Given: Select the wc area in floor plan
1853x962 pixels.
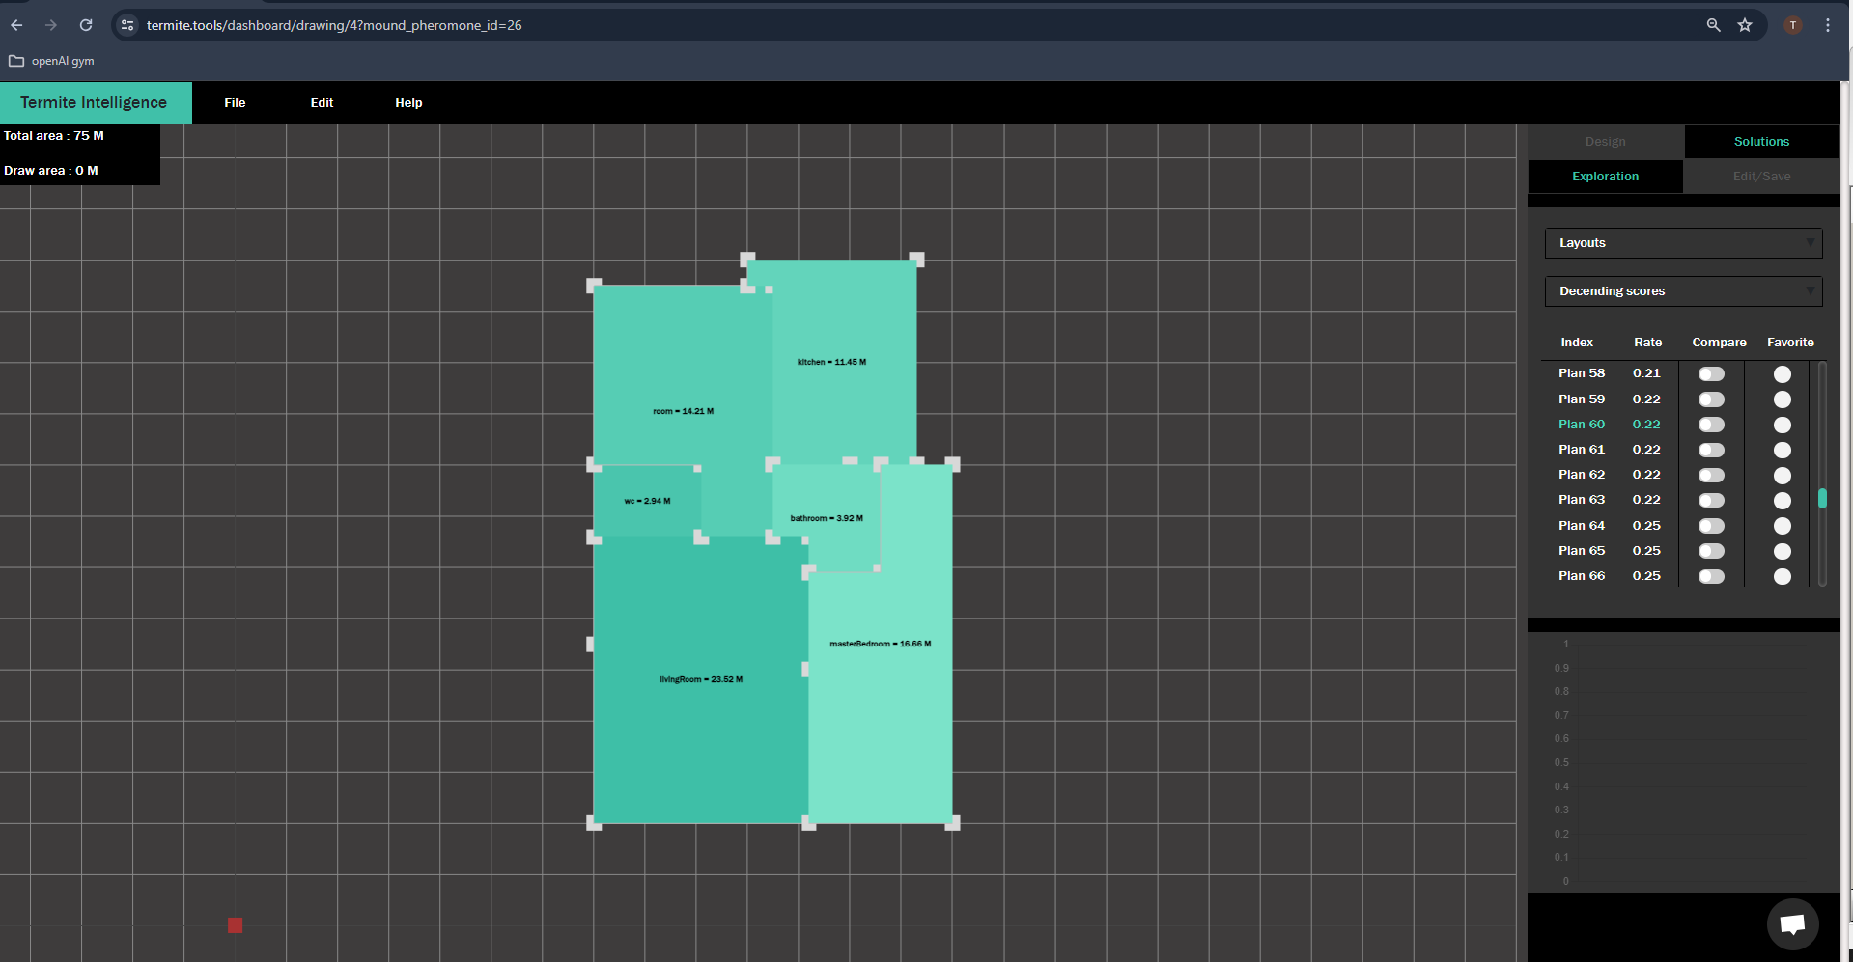Looking at the screenshot, I should [x=647, y=501].
